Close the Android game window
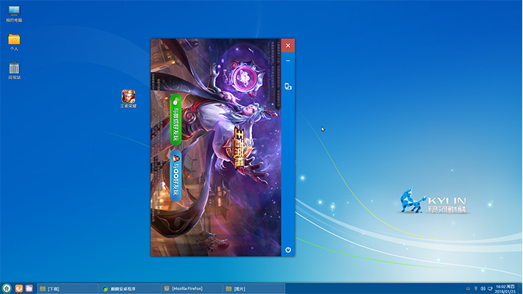Image resolution: width=523 pixels, height=294 pixels. pos(288,45)
